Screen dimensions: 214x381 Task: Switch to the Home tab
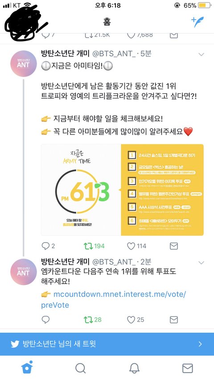[x=27, y=368]
